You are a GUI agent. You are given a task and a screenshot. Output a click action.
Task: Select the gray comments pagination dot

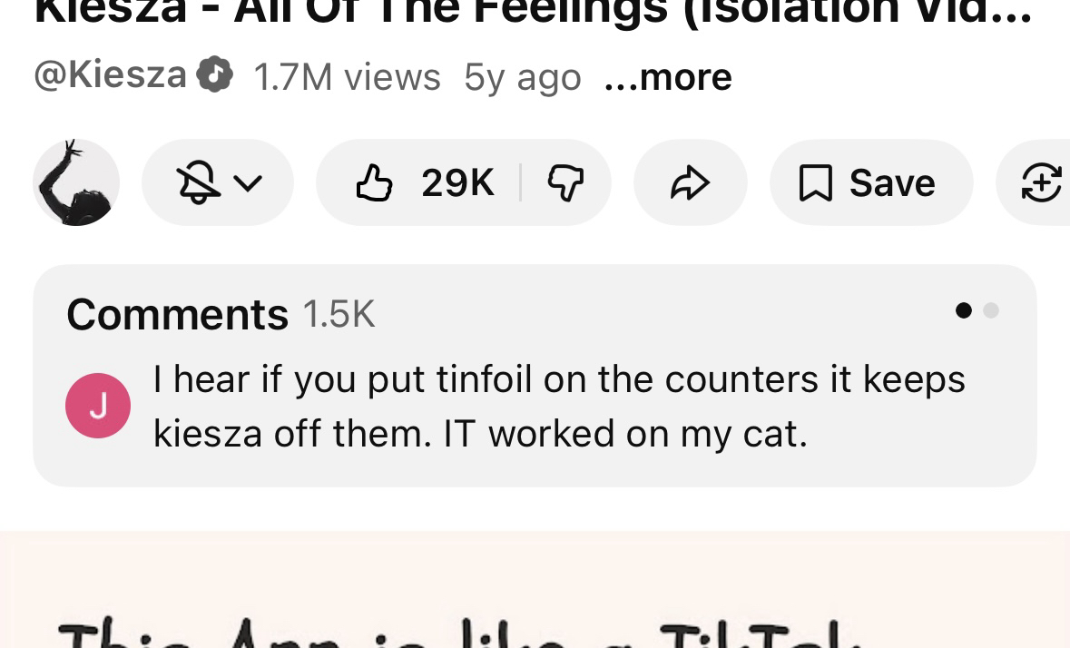click(x=991, y=310)
